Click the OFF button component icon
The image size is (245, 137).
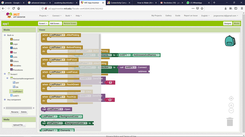(14, 82)
